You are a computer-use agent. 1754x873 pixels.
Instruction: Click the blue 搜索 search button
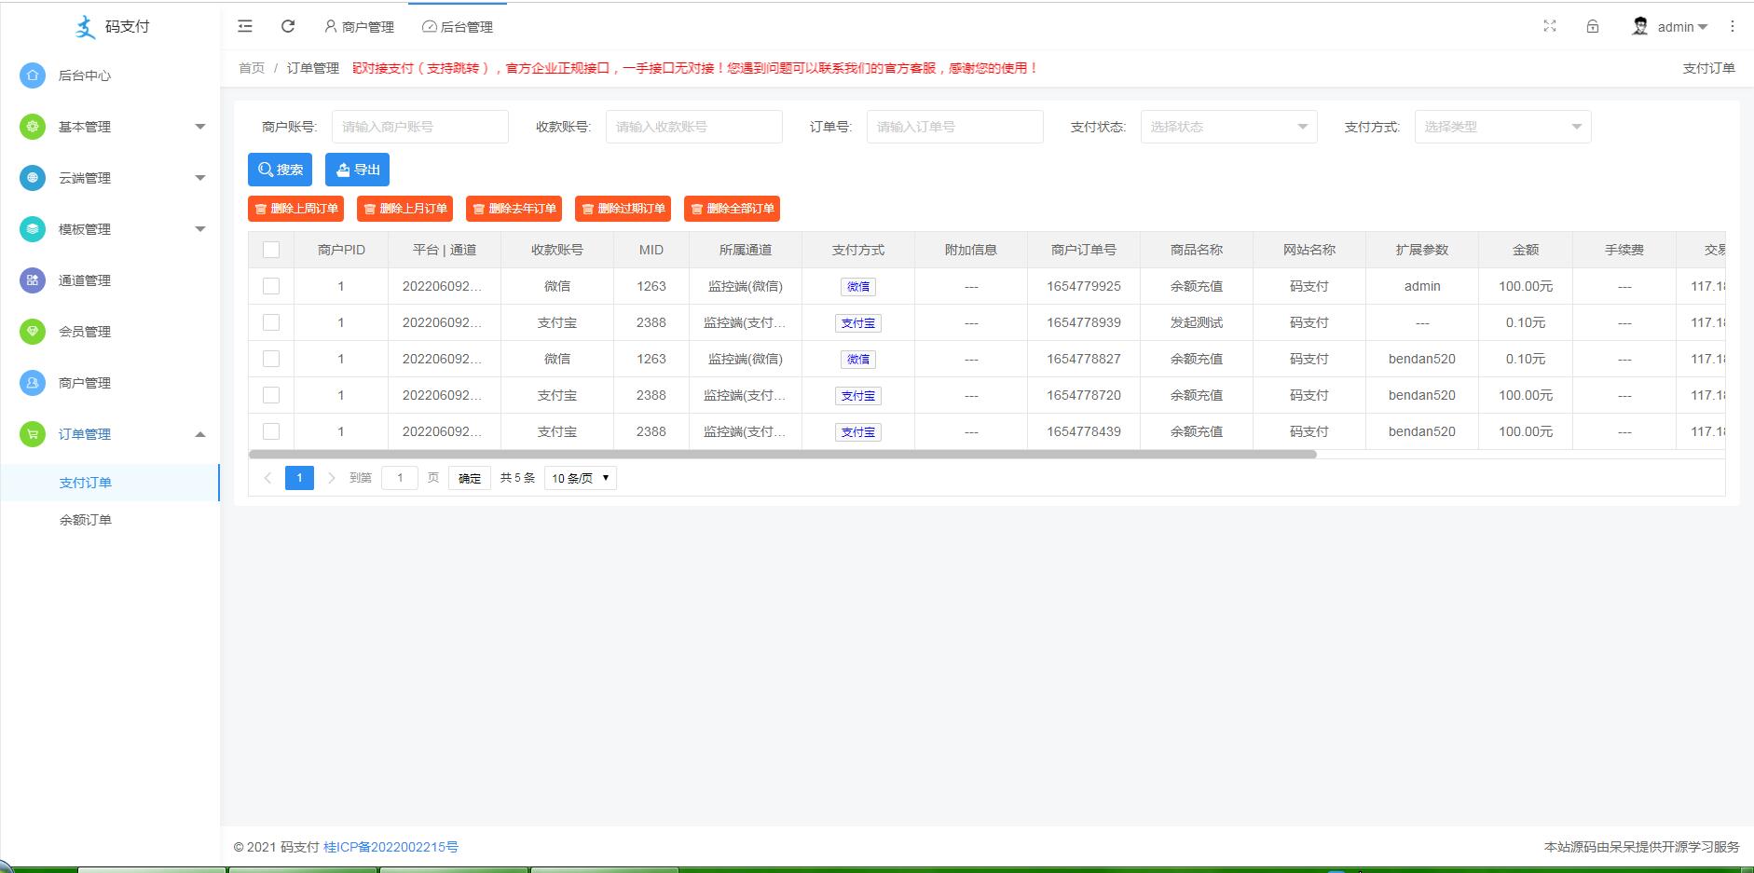click(x=280, y=170)
